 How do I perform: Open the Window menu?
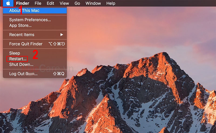coord(93,3)
